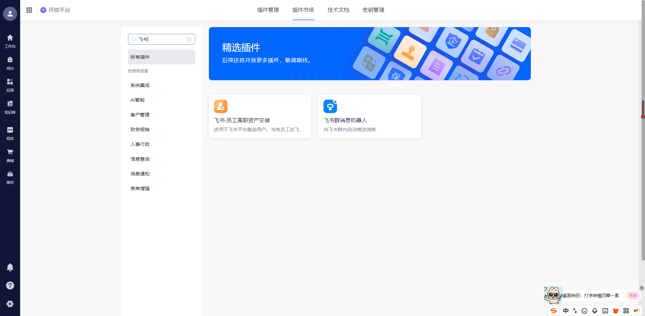645x316 pixels.
Task: Open the 飞书群消息机器人 plugin card
Action: point(369,116)
